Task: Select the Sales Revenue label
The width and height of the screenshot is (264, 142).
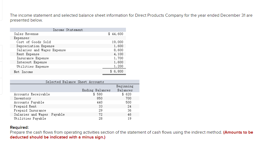Action: coord(26,34)
